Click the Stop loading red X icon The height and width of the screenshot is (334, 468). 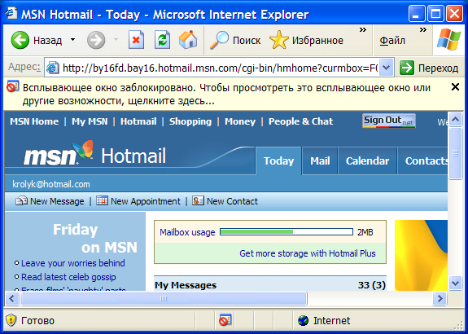coord(136,40)
